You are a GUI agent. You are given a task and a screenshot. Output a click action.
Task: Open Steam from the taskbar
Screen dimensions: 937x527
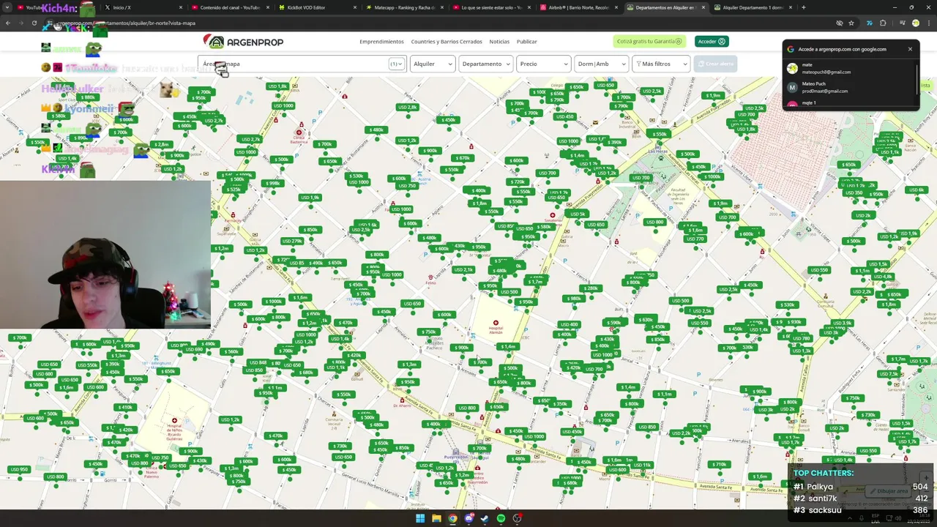click(485, 518)
